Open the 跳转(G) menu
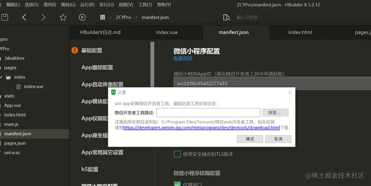Image resolution: width=371 pixels, height=186 pixels. 68,5
